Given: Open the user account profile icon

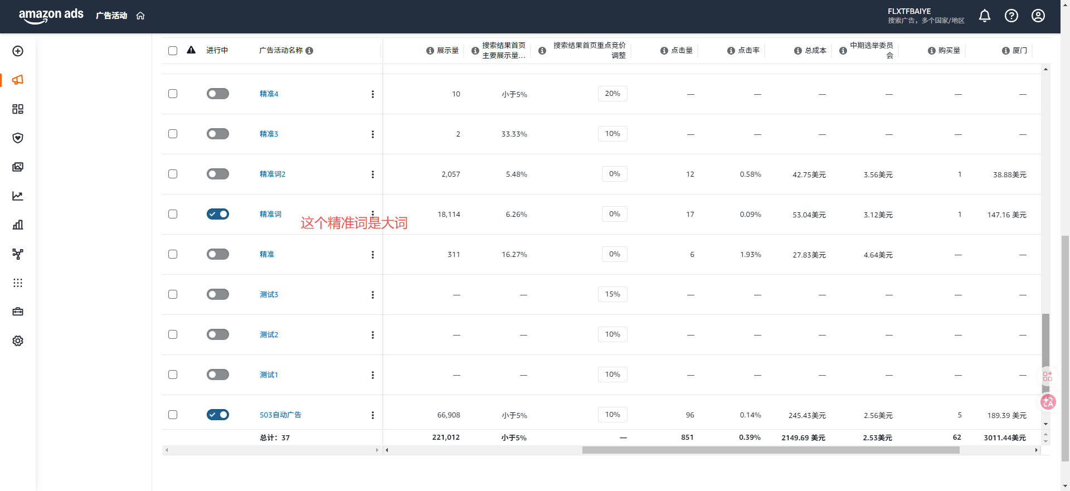Looking at the screenshot, I should click(1038, 16).
